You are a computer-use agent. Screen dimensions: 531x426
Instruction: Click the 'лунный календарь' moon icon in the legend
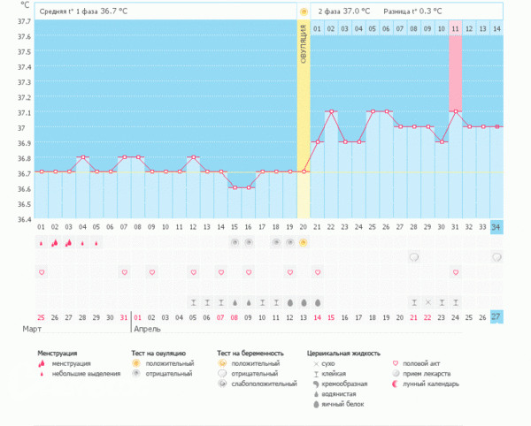(x=395, y=384)
